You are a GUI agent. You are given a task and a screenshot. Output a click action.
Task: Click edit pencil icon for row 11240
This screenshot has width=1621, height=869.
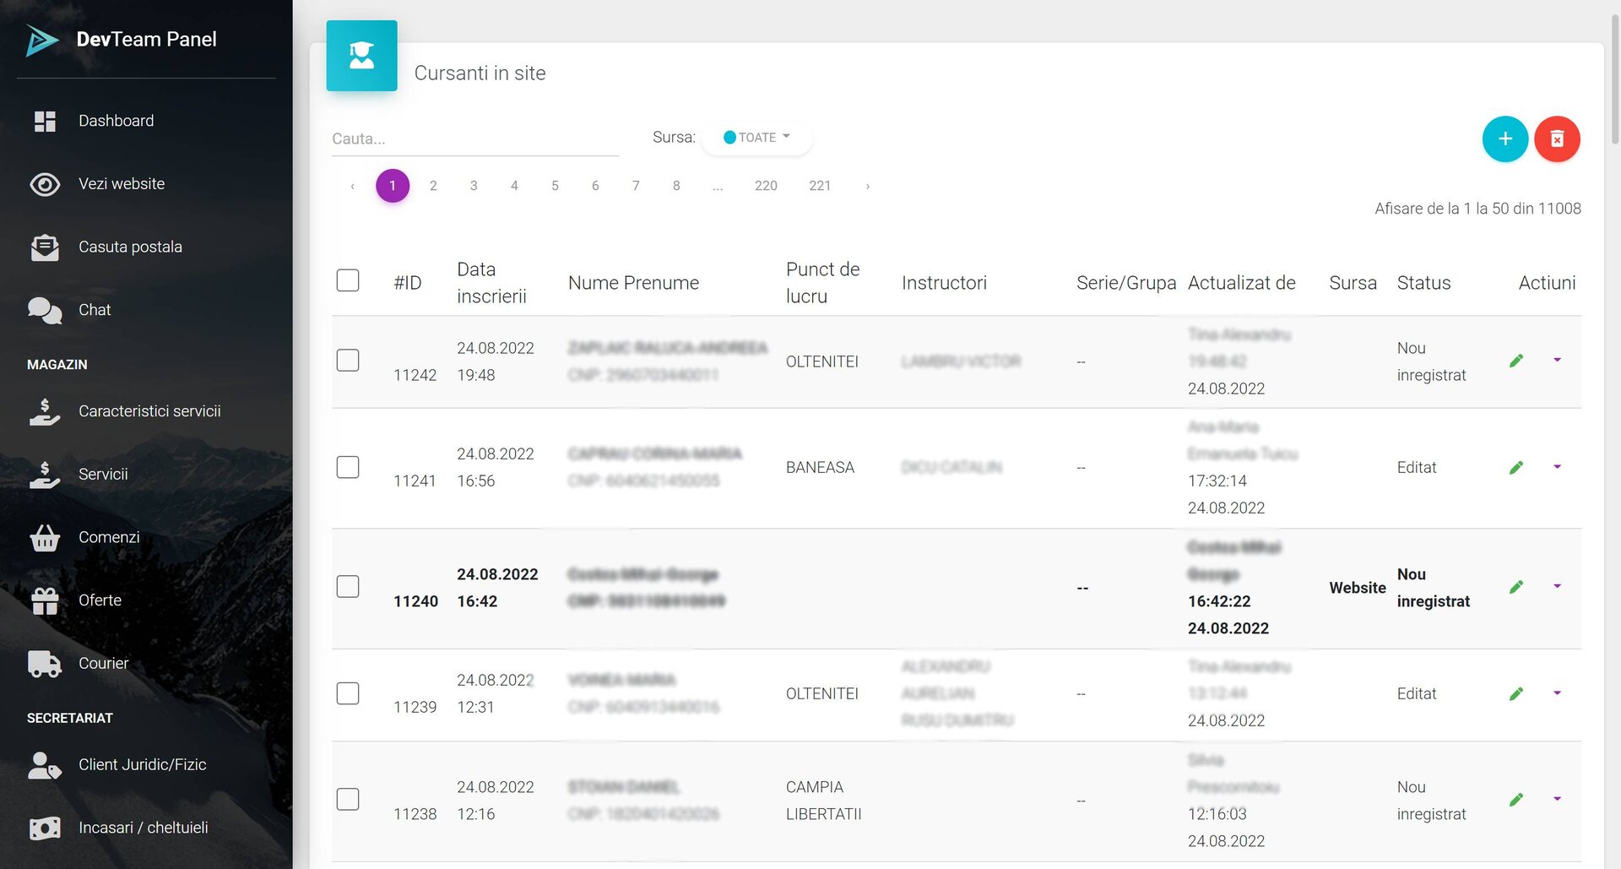pyautogui.click(x=1516, y=587)
